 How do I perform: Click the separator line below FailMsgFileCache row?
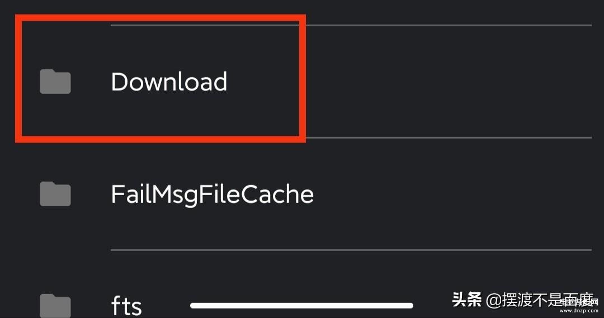point(351,250)
